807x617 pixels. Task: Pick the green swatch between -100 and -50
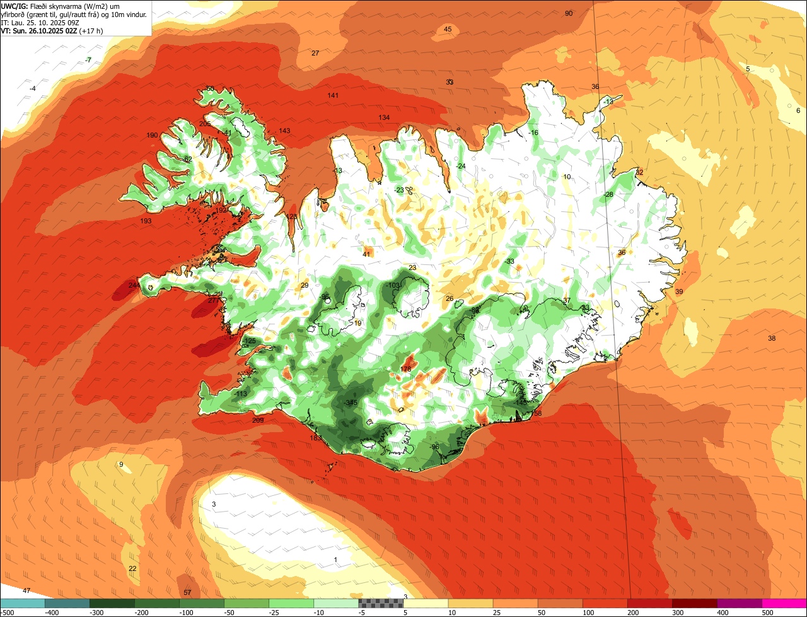pyautogui.click(x=202, y=603)
